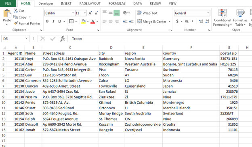Open Merge & Center dropdown arrow
Viewport: 252px width, 147px height.
[x=170, y=21]
